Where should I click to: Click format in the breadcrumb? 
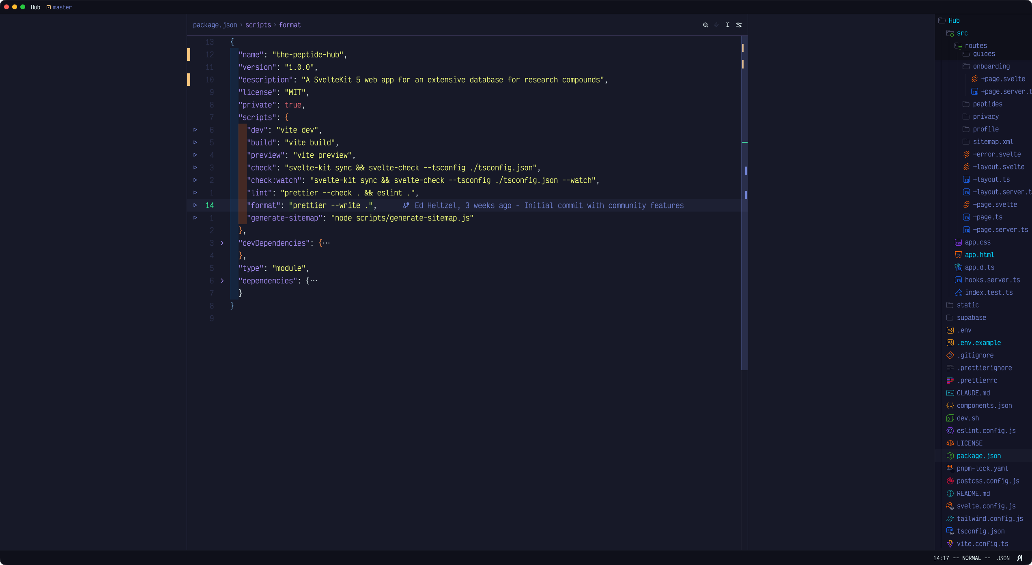click(x=290, y=25)
